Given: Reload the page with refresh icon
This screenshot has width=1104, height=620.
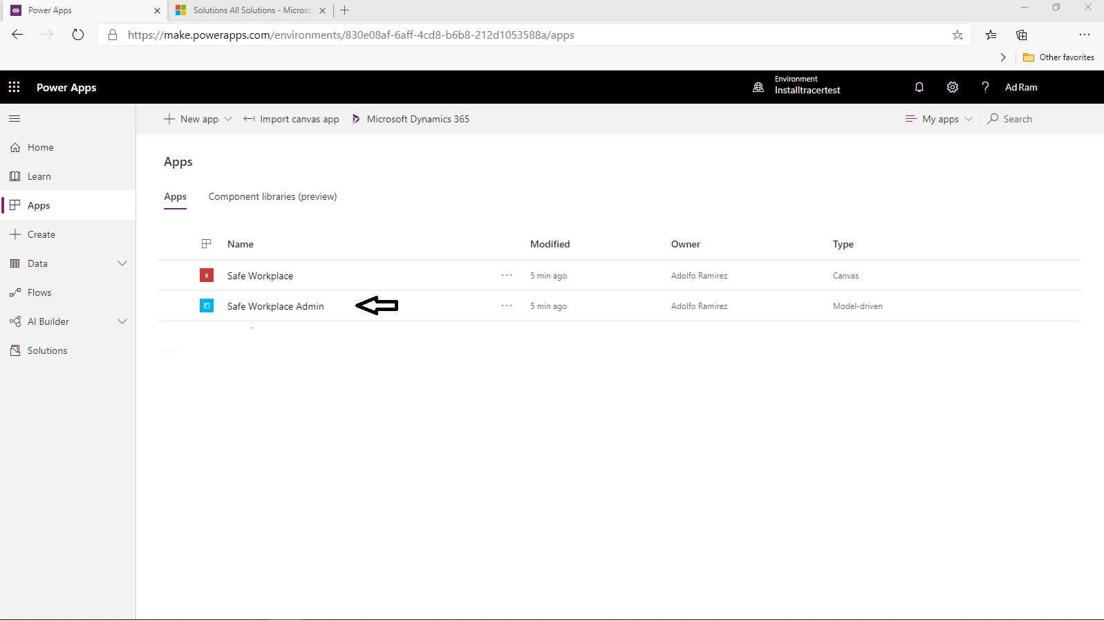Looking at the screenshot, I should 78,35.
